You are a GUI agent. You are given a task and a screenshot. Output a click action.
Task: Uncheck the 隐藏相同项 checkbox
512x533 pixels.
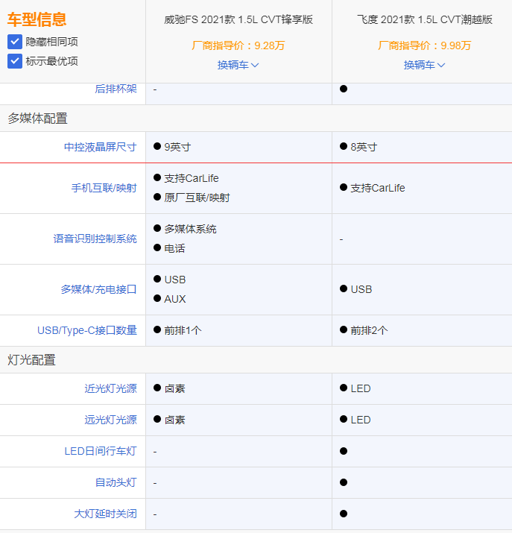[x=15, y=42]
